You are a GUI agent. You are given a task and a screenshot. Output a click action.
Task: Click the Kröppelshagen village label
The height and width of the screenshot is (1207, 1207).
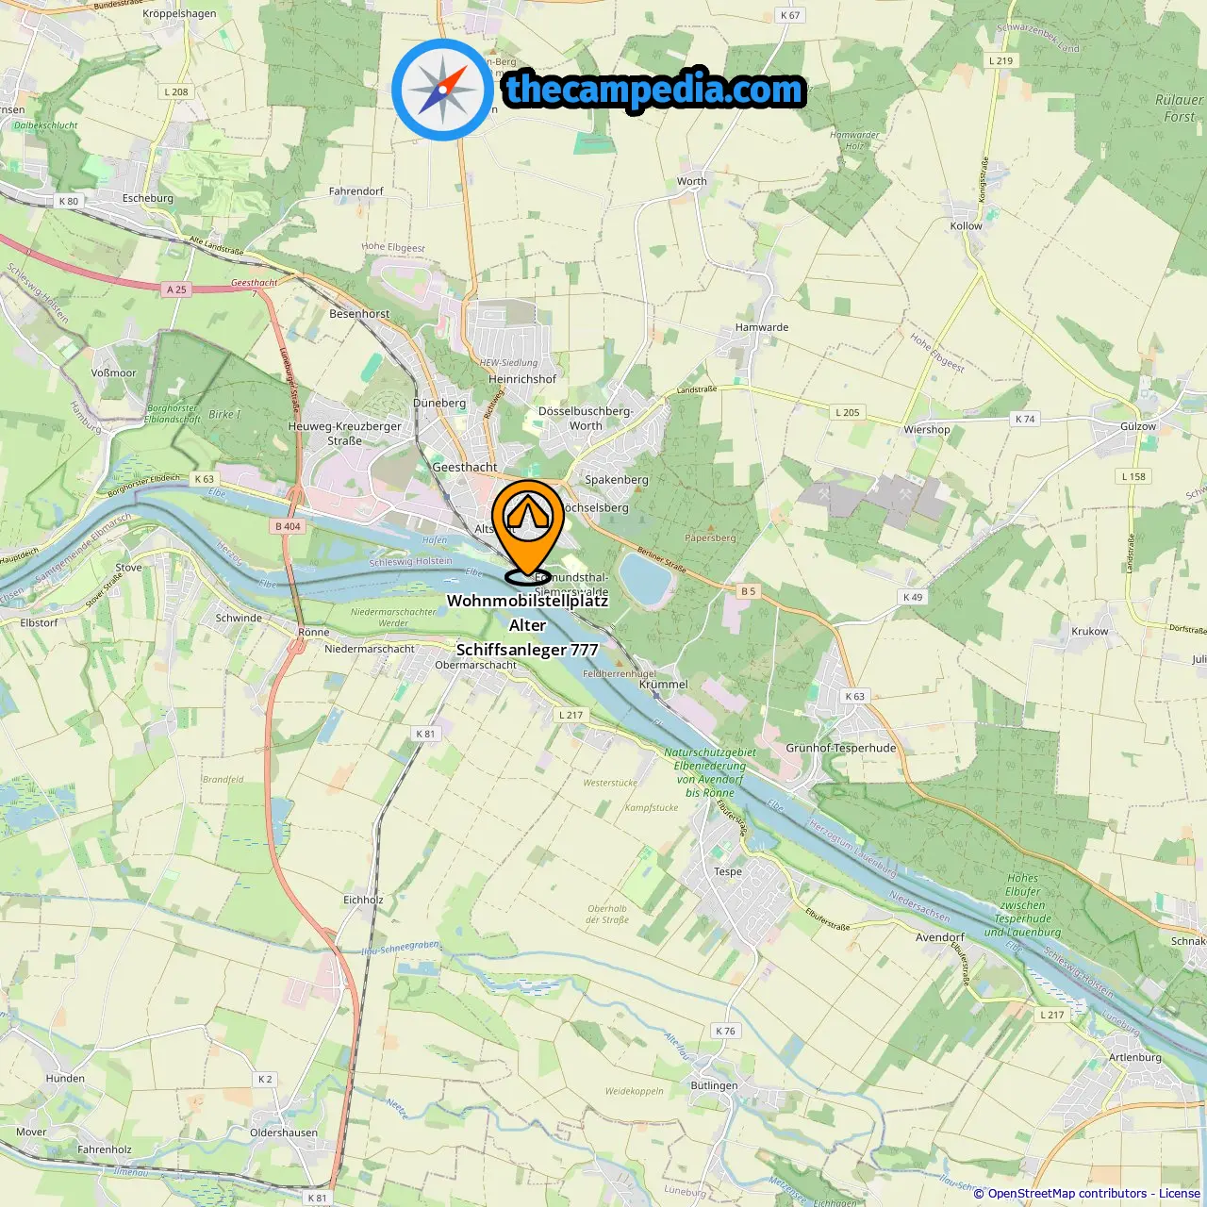179,14
